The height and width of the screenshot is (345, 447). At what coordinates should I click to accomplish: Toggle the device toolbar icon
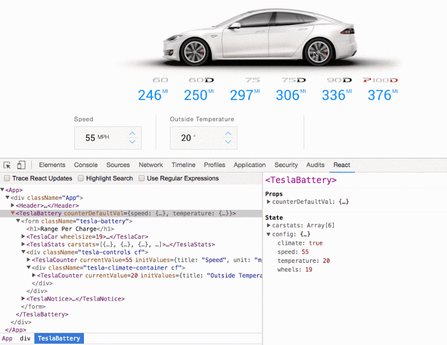click(x=21, y=165)
